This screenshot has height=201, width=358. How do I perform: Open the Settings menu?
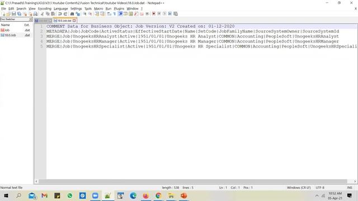click(76, 8)
